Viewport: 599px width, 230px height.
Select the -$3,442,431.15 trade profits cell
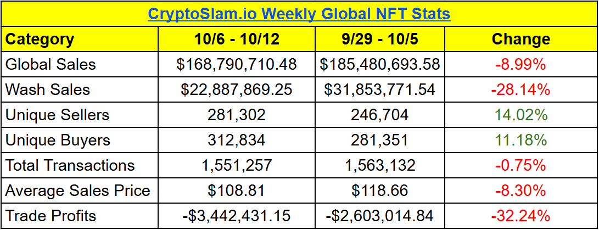coord(236,216)
